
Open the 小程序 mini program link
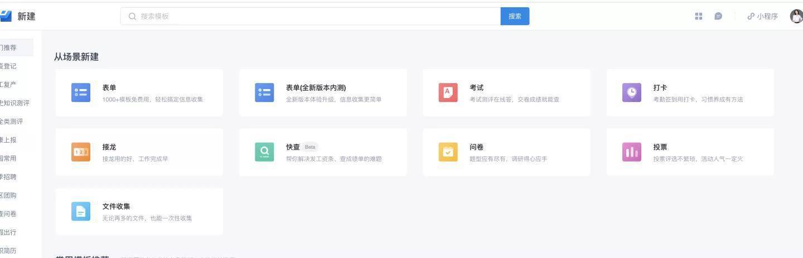[x=762, y=16]
